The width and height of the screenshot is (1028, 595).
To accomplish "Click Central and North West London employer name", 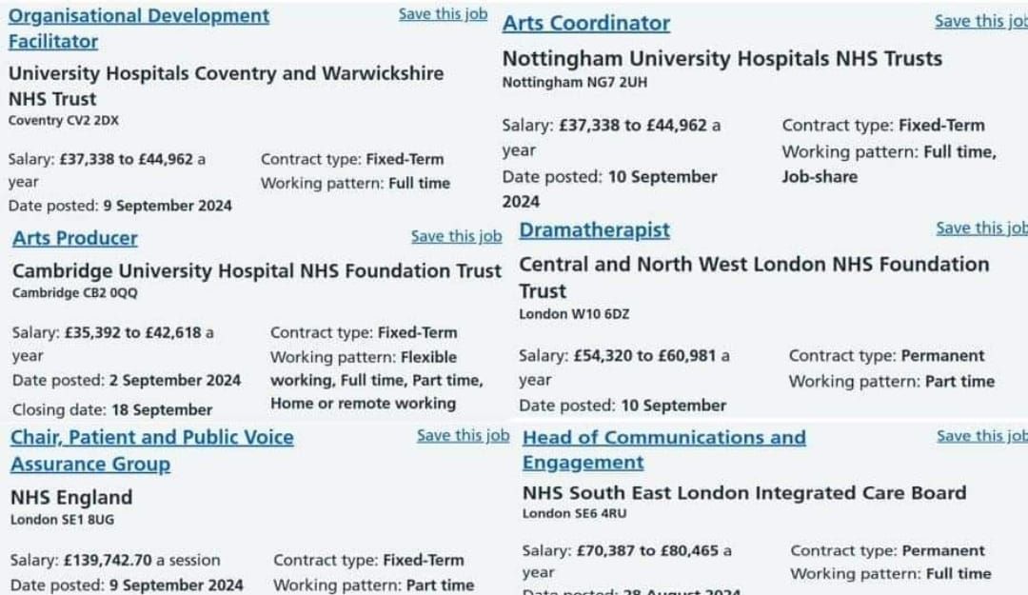I will (754, 265).
